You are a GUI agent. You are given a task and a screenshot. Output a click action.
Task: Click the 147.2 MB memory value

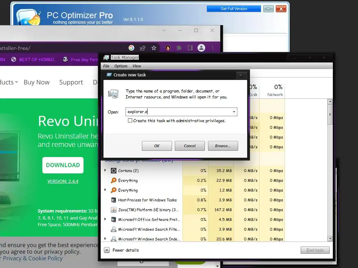[x=223, y=210]
